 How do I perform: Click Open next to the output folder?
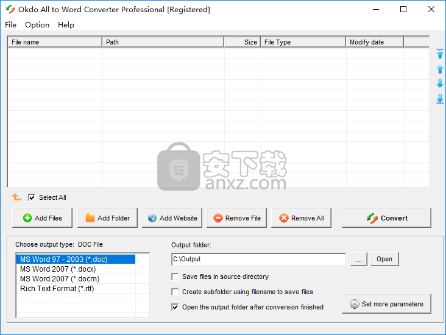click(x=384, y=259)
